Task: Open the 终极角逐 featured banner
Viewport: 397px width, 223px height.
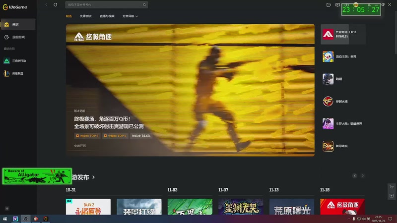Action: (x=190, y=90)
